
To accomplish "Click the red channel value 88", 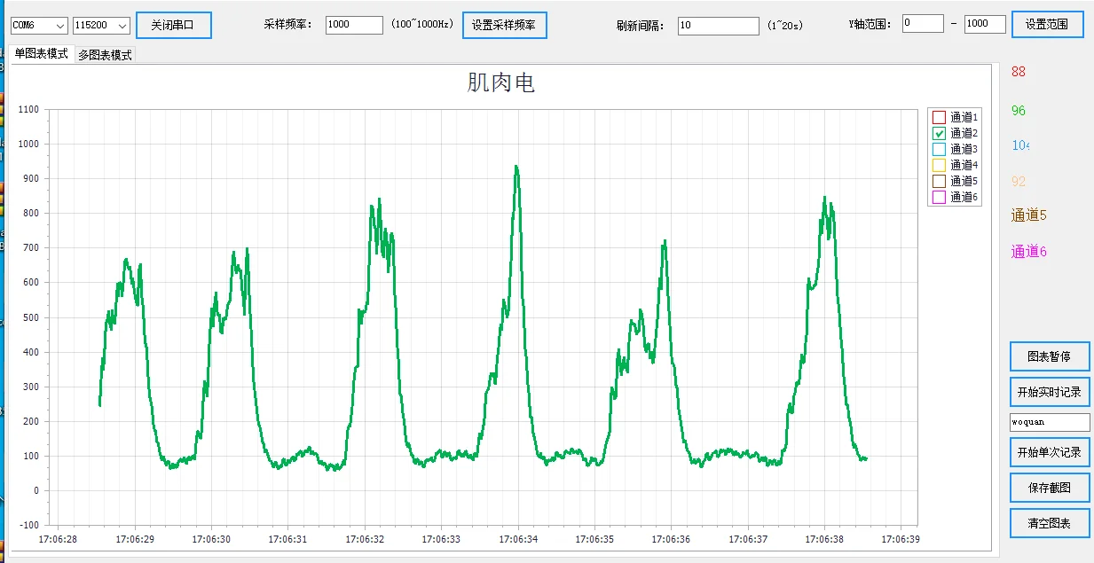I will coord(1019,72).
